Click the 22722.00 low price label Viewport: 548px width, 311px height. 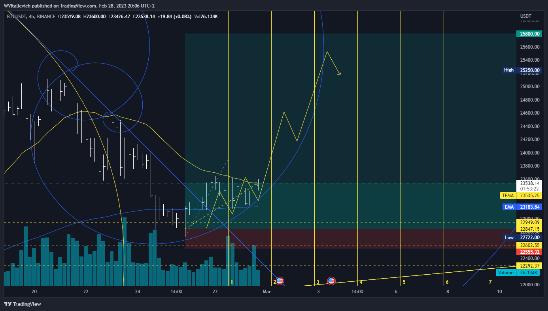(x=529, y=237)
